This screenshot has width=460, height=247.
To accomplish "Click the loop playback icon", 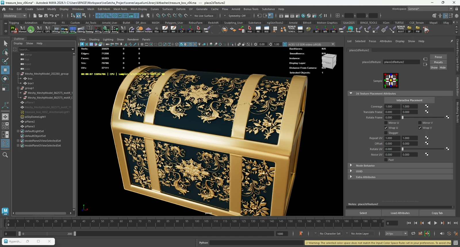I will click(413, 234).
